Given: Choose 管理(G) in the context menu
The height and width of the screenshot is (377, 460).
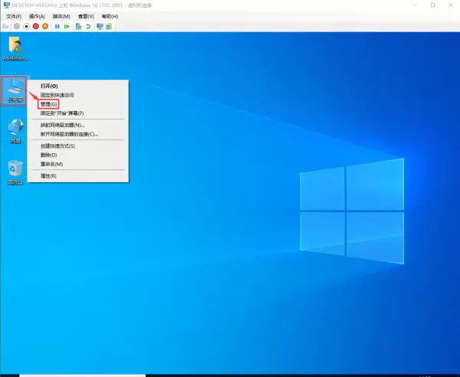Looking at the screenshot, I should click(78, 104).
